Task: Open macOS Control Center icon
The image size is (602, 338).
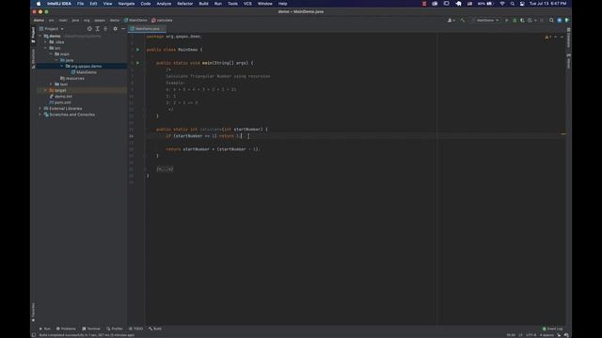Action: click(522, 4)
